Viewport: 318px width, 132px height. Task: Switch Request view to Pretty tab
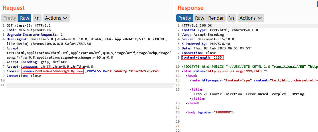coord(10,18)
